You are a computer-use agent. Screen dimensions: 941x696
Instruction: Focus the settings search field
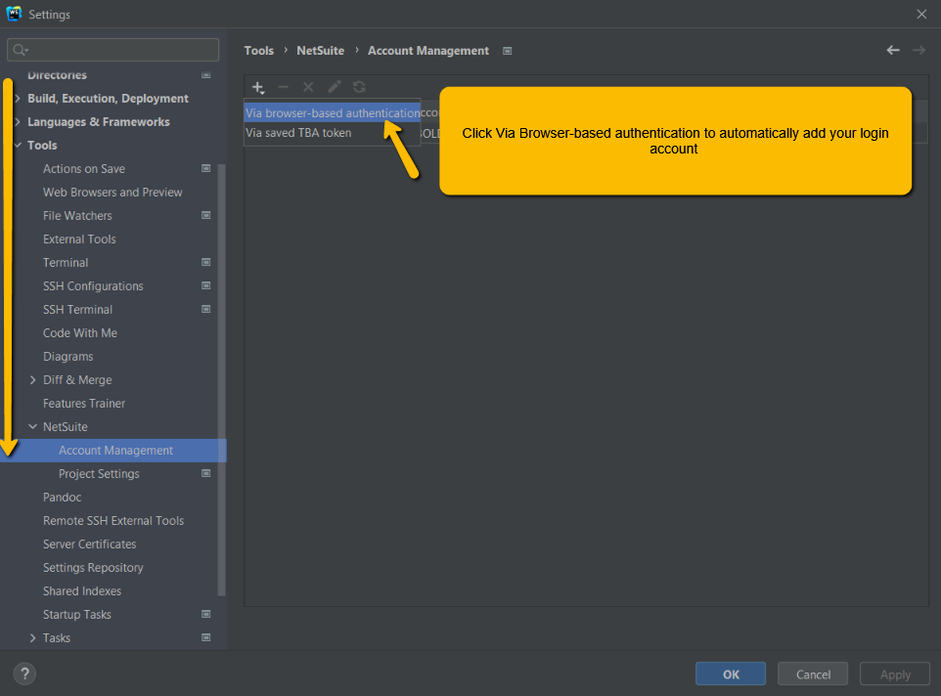click(x=112, y=50)
